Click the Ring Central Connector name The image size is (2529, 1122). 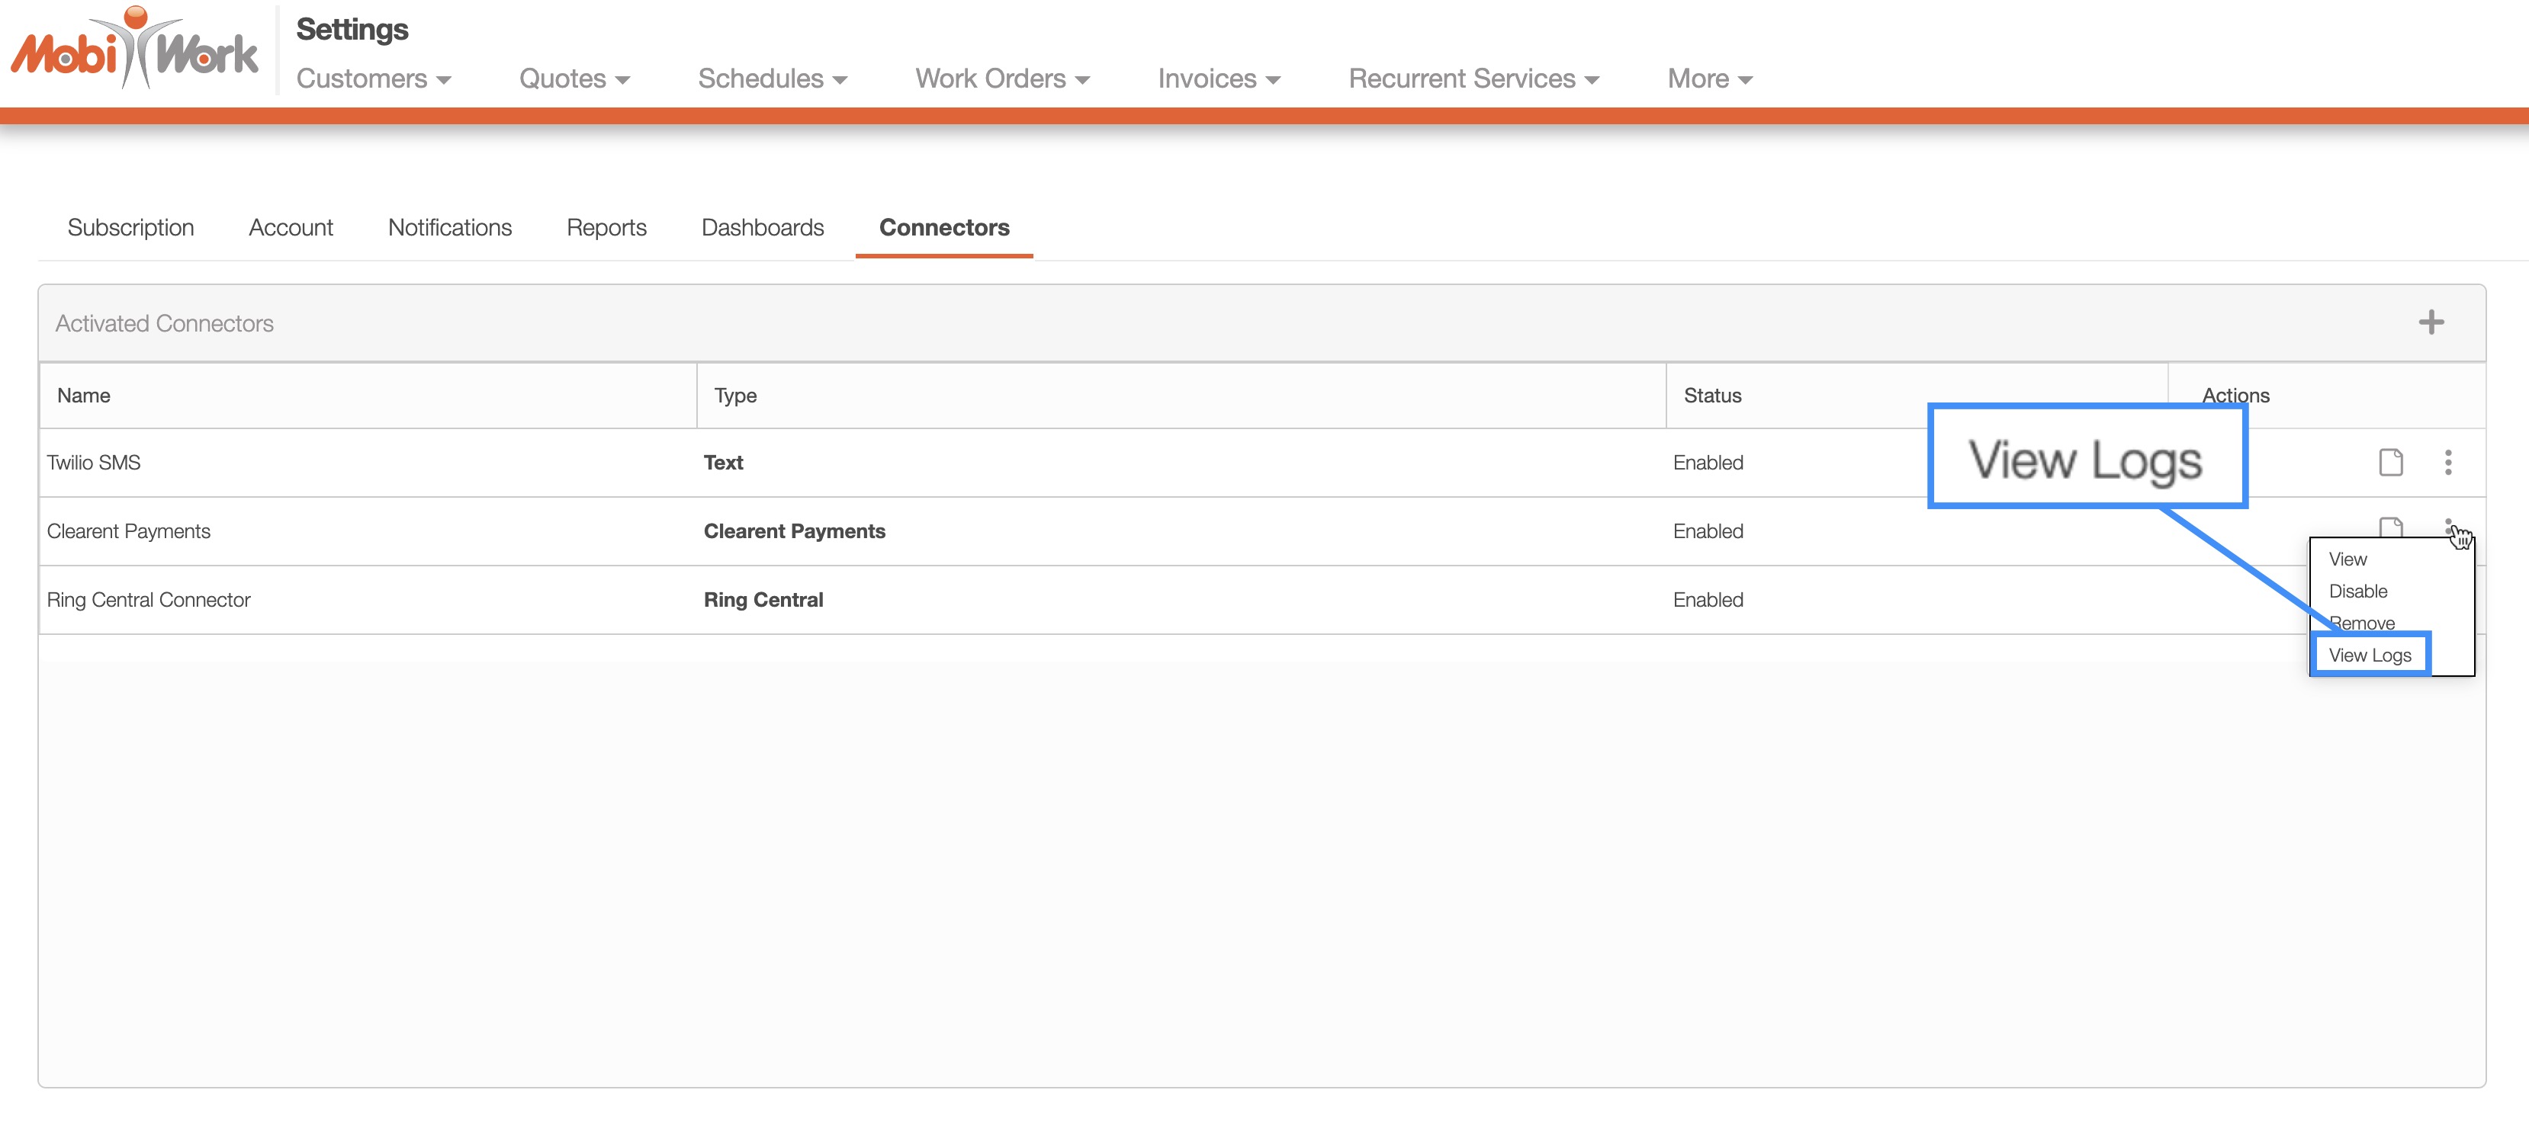tap(148, 599)
